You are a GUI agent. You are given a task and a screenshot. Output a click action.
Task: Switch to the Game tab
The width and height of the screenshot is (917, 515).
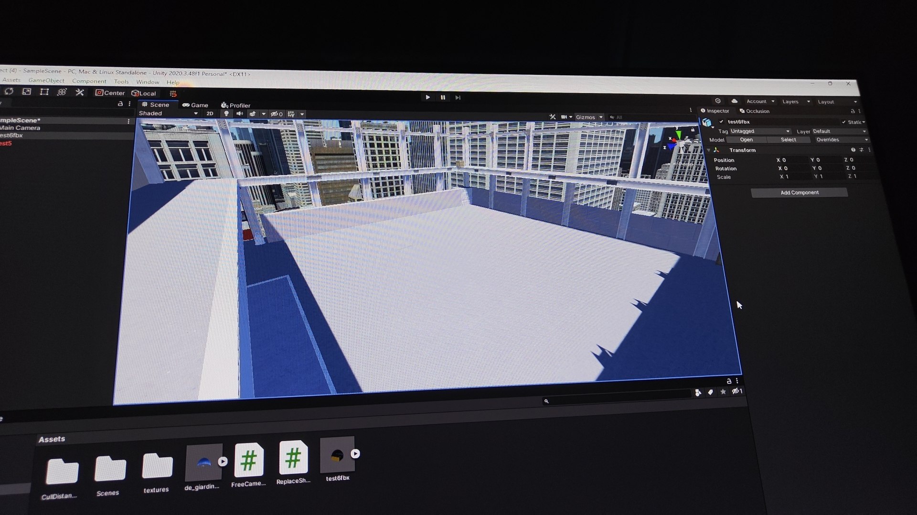click(x=195, y=105)
